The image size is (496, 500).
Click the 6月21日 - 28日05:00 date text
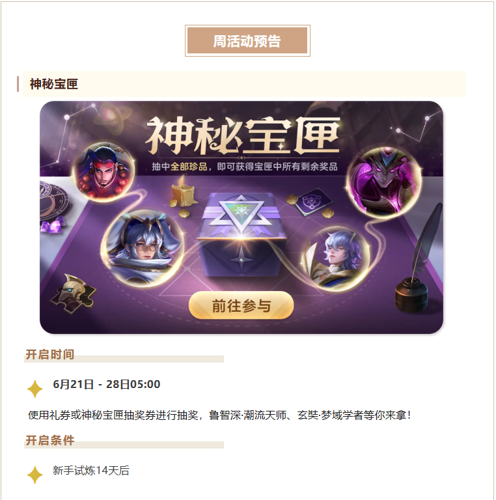pos(107,384)
